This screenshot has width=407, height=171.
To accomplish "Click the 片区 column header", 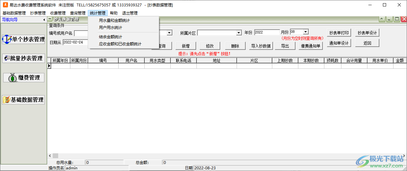I will 254,60.
